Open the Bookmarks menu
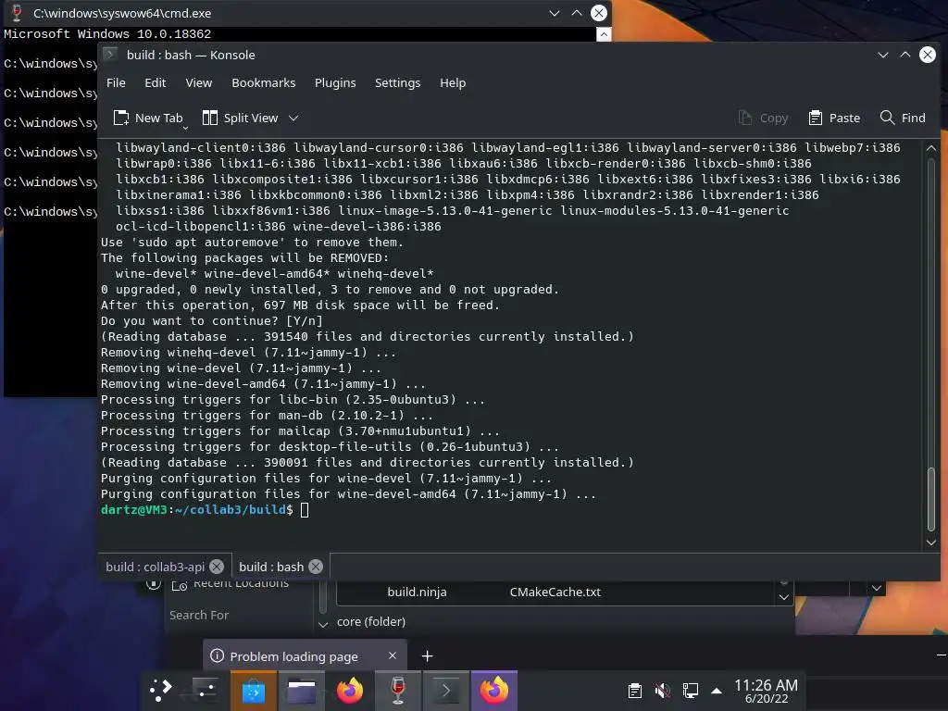Screen dimensions: 948x711 263,82
